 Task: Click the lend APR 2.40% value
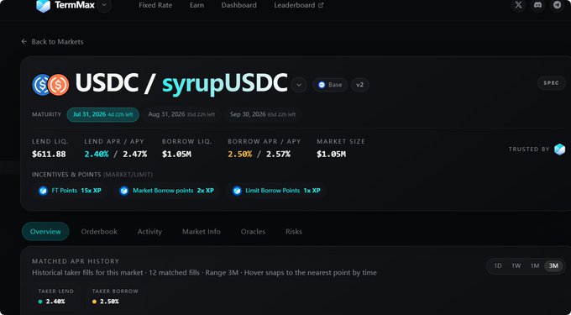[97, 155]
